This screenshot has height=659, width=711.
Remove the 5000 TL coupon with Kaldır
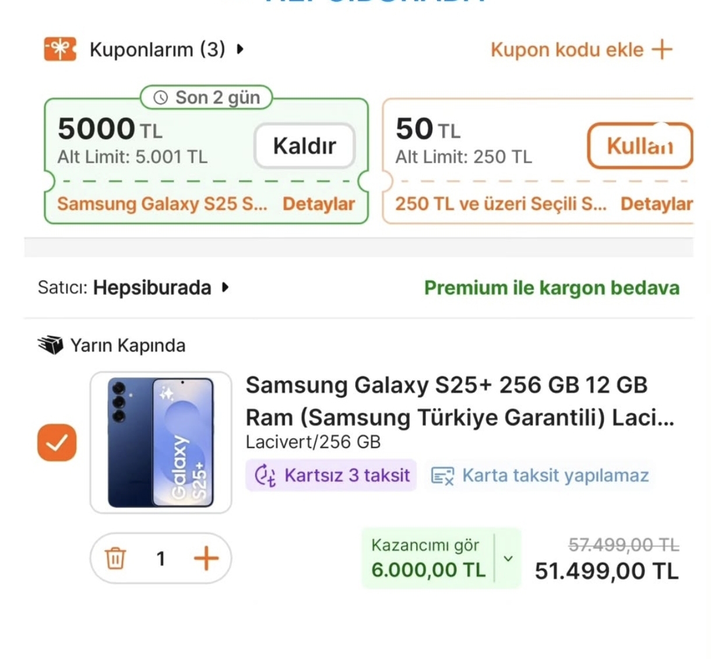pos(305,146)
